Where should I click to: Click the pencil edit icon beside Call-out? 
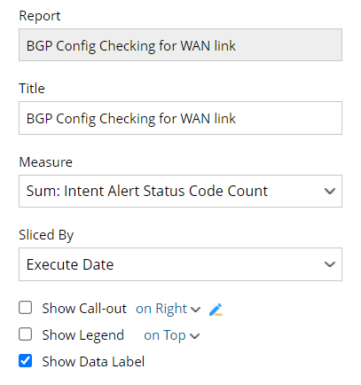(x=216, y=310)
